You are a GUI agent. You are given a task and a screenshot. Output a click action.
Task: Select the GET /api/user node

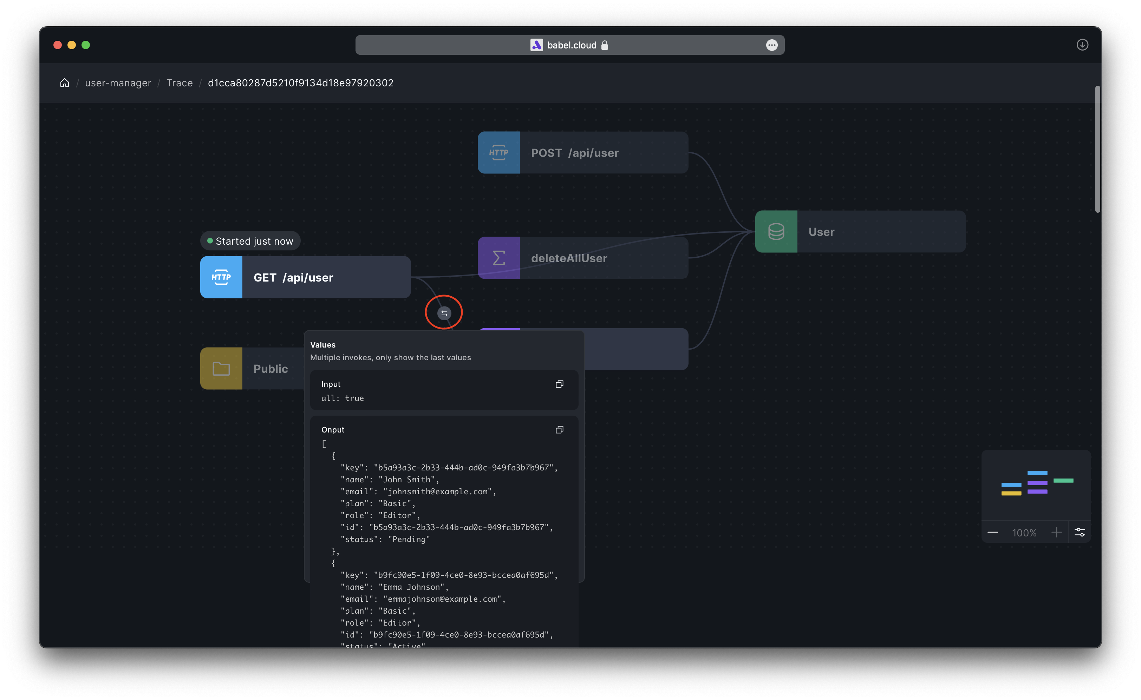click(x=305, y=277)
